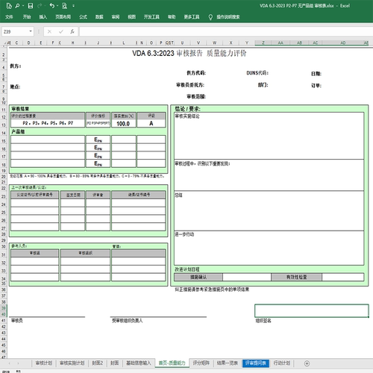The height and width of the screenshot is (373, 373).
Task: Switch to the blue highlighted 评审提问表 sheet tab
Action: 256,363
